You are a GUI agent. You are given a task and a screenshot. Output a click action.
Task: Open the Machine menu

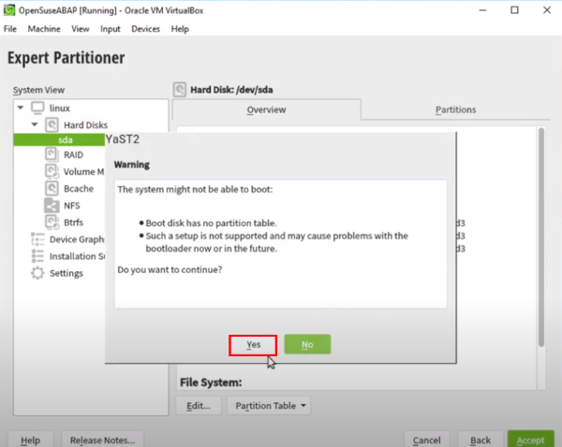44,29
